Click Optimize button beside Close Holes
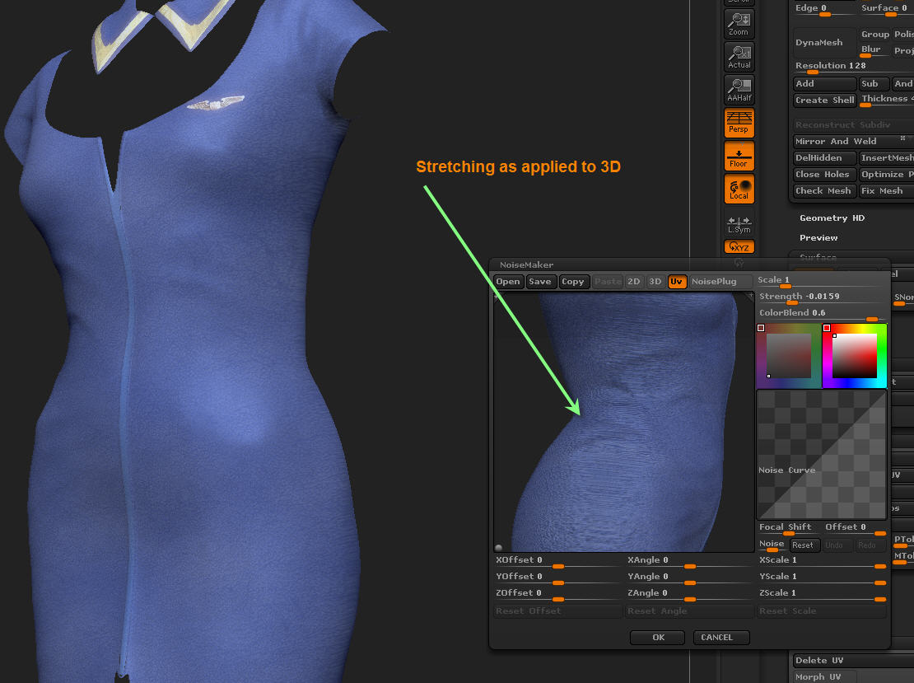This screenshot has height=683, width=914. pos(887,175)
